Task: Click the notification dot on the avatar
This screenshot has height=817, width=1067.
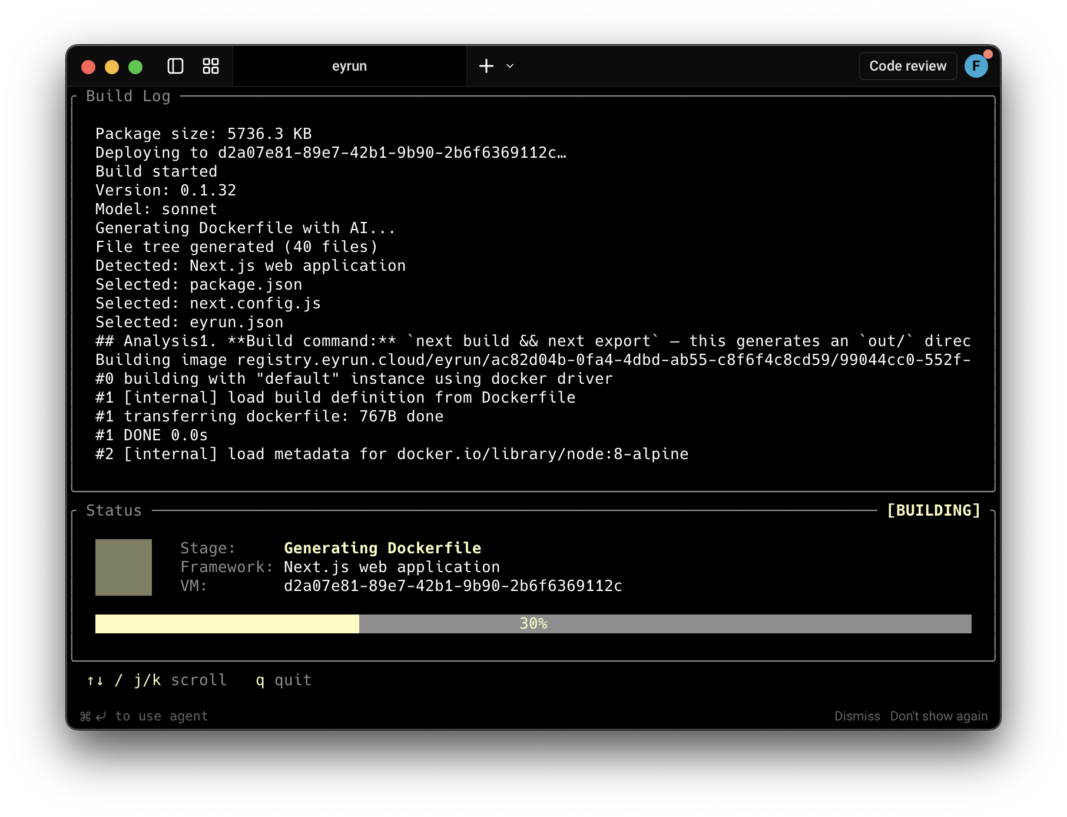Action: [988, 54]
